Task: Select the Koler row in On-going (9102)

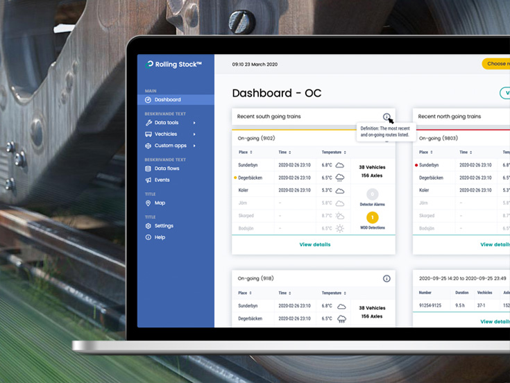Action: (x=291, y=190)
